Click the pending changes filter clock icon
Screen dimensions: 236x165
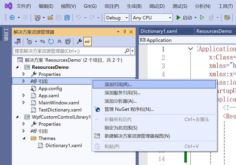click(29, 42)
